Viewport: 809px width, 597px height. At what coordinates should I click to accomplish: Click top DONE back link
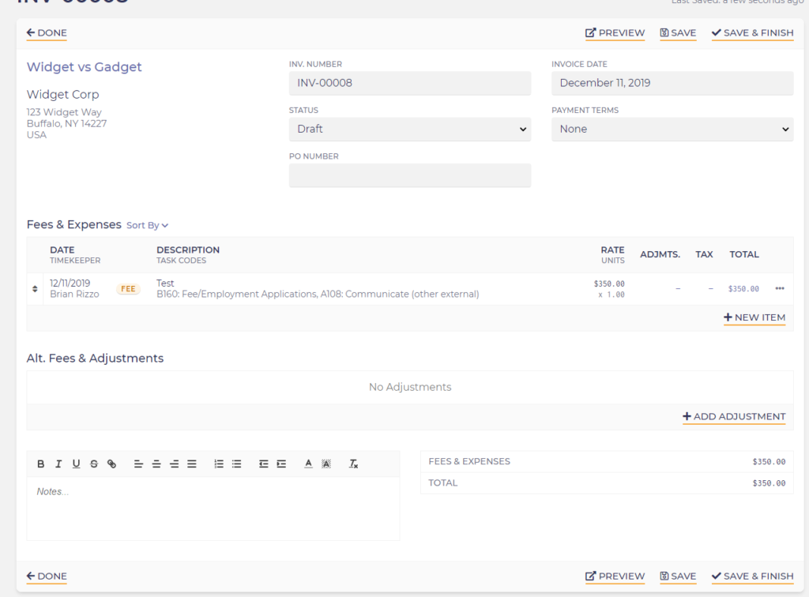[47, 33]
